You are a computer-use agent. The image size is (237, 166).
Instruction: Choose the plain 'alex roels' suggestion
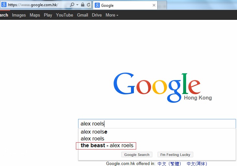tap(157, 139)
